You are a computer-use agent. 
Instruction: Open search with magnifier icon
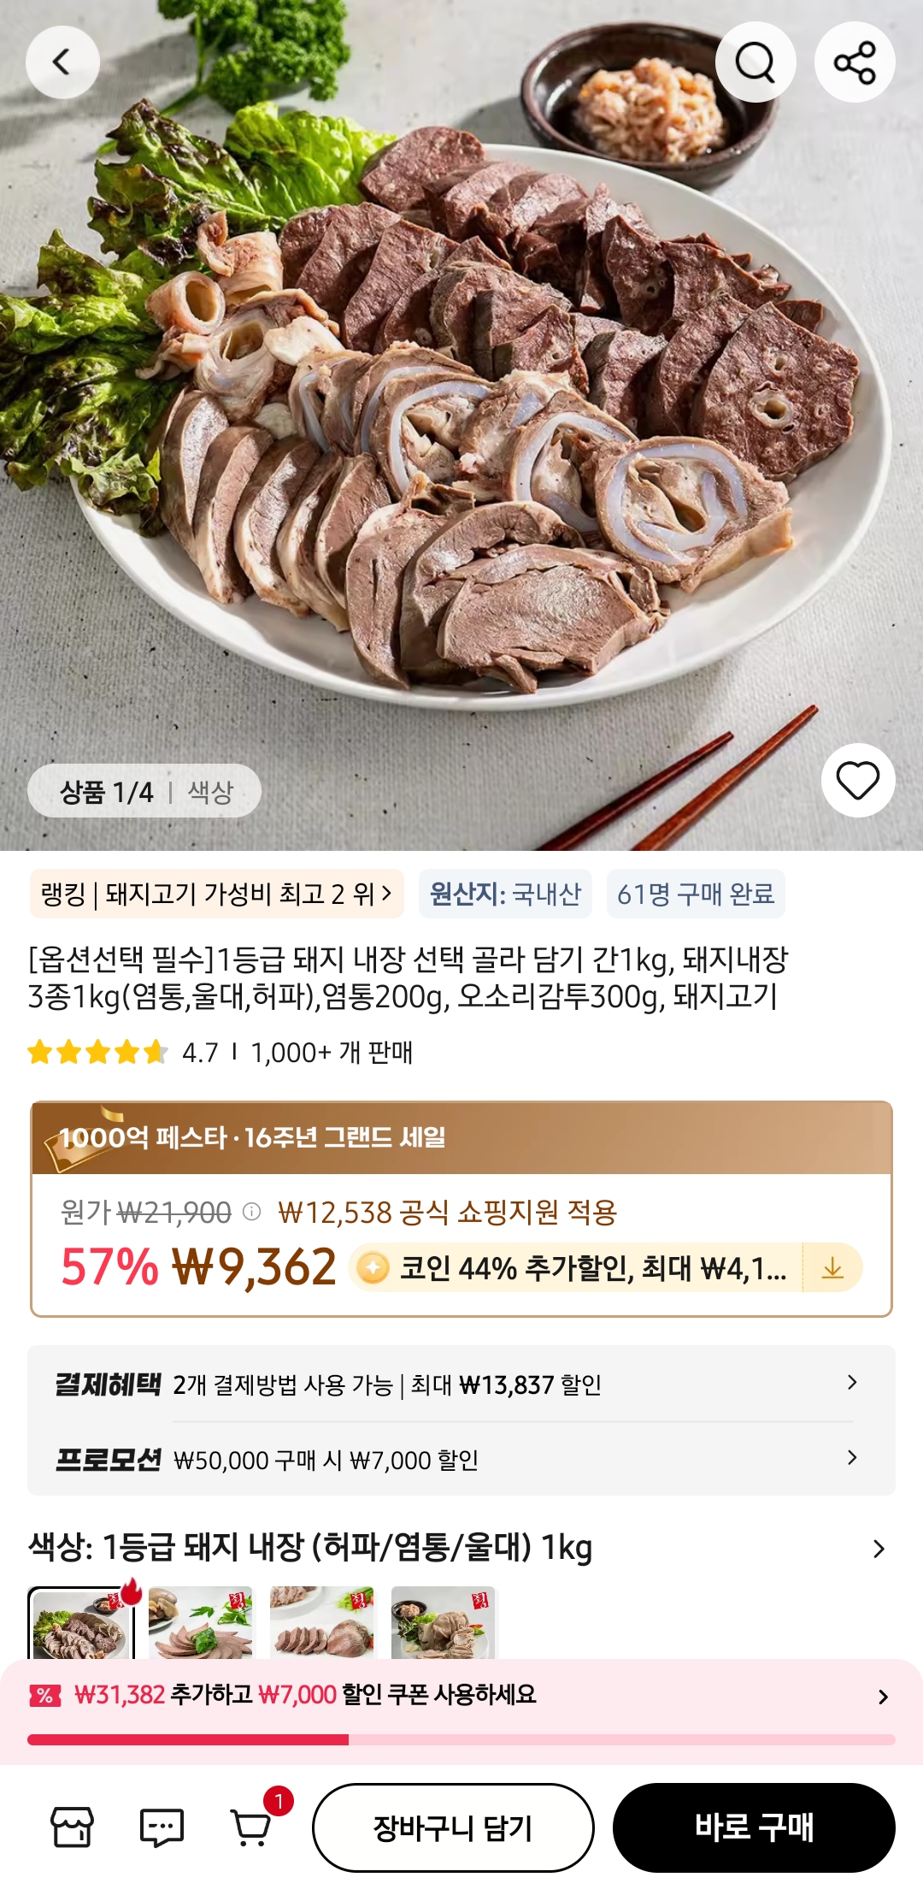coord(755,62)
